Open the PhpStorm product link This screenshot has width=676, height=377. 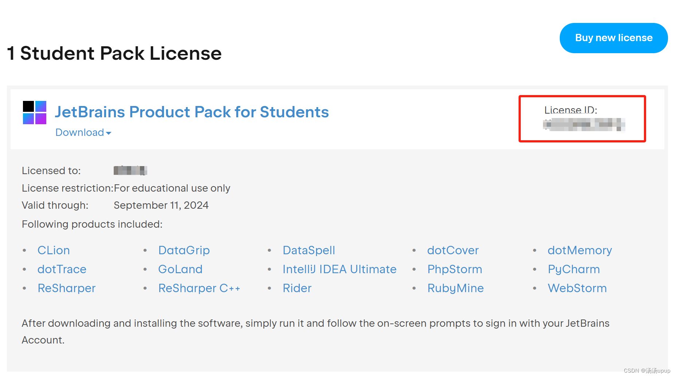point(454,269)
